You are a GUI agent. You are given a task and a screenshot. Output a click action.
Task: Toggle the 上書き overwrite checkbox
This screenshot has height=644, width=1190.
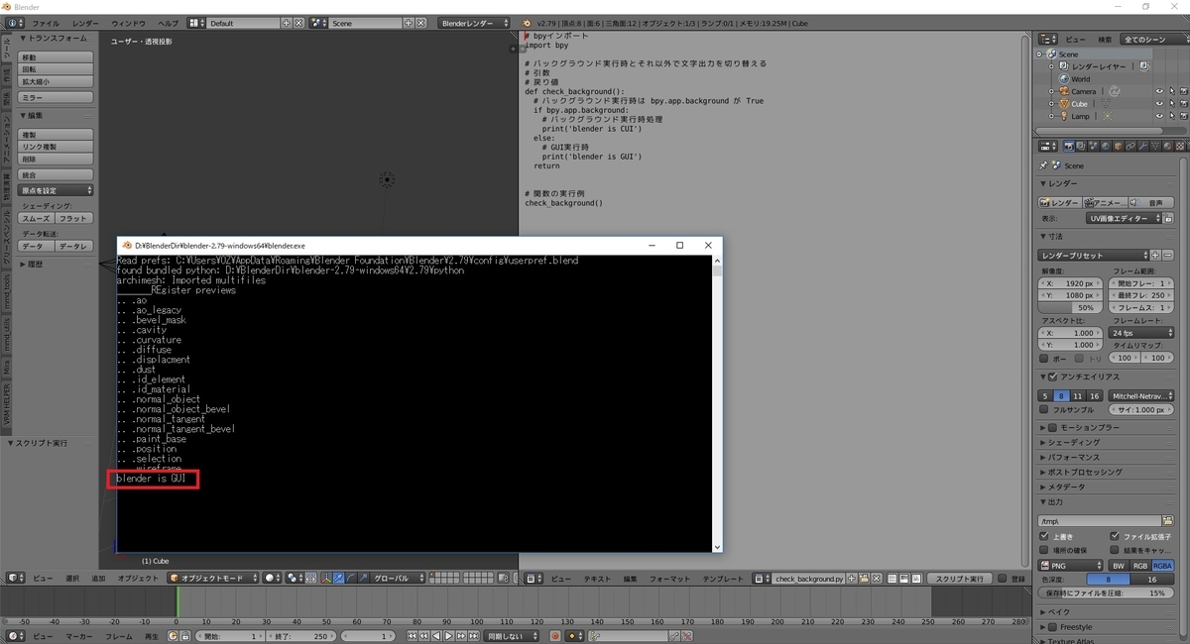pos(1043,536)
